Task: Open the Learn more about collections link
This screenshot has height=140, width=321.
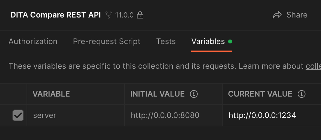Action: (x=313, y=66)
